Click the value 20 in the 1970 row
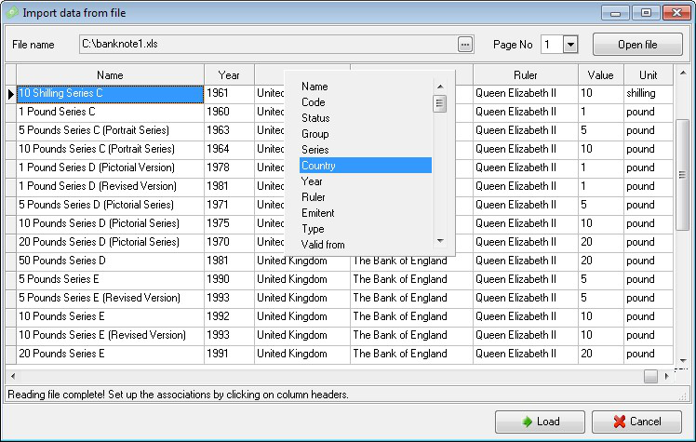Viewport: 696px width, 442px height. coord(600,243)
